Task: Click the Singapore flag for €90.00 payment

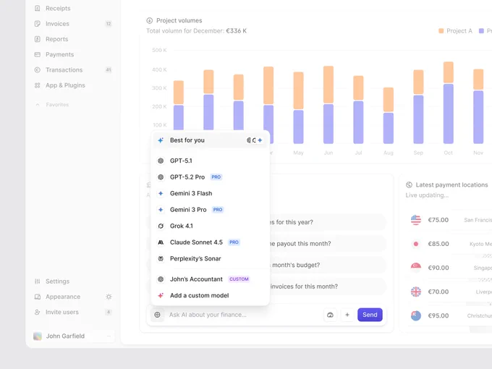Action: point(416,268)
